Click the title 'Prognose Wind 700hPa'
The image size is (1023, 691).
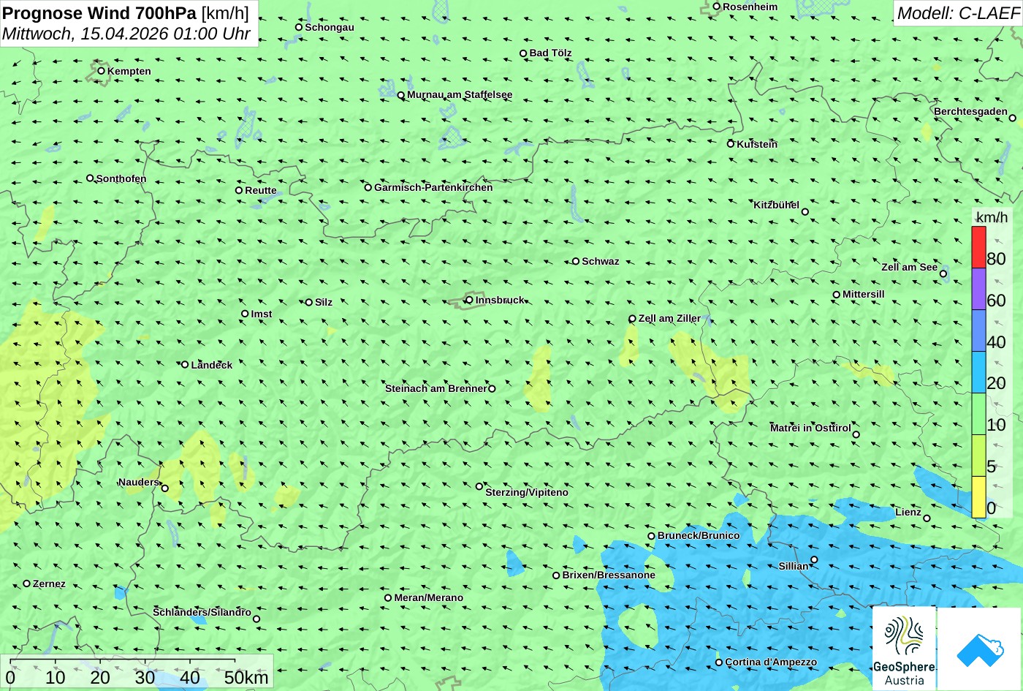click(100, 12)
